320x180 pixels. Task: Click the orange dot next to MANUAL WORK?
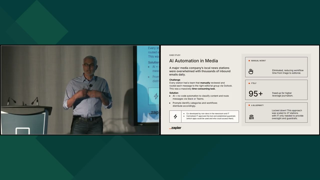(249, 61)
